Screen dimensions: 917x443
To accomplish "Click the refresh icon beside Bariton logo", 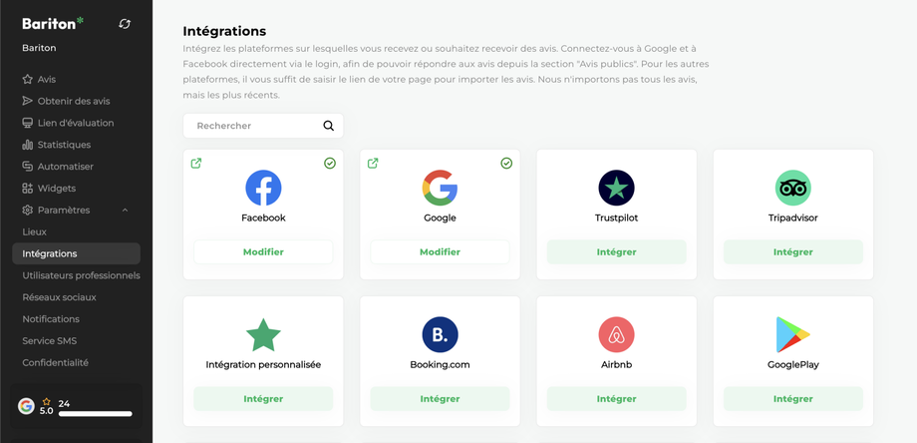I will tap(125, 24).
